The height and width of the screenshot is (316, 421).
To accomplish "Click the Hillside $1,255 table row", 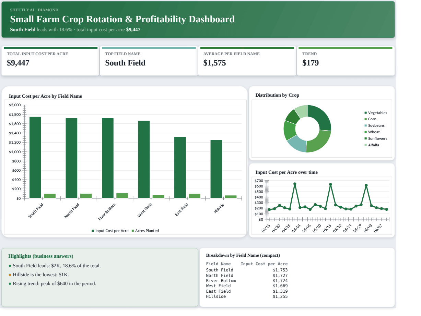I will click(x=247, y=296).
